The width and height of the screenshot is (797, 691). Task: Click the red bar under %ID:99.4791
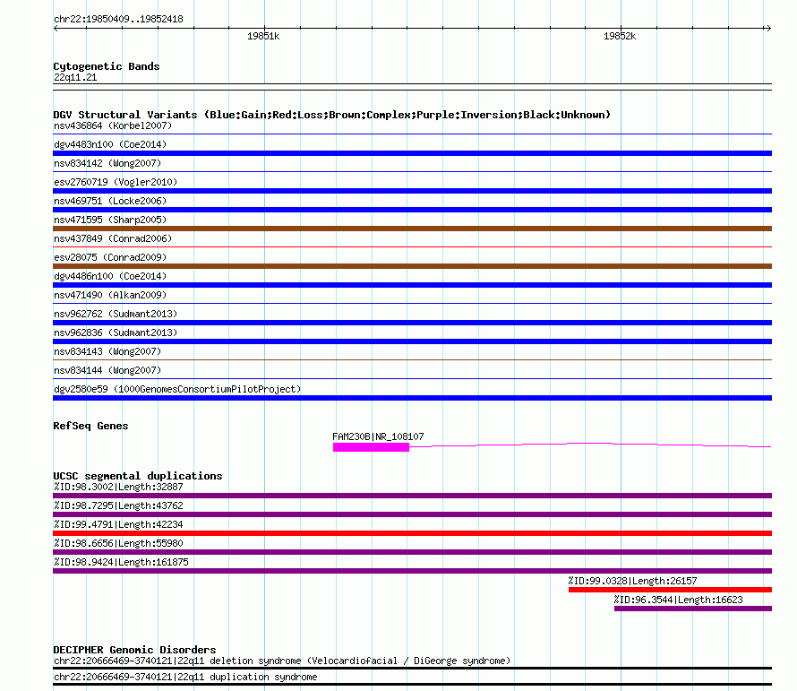point(412,533)
